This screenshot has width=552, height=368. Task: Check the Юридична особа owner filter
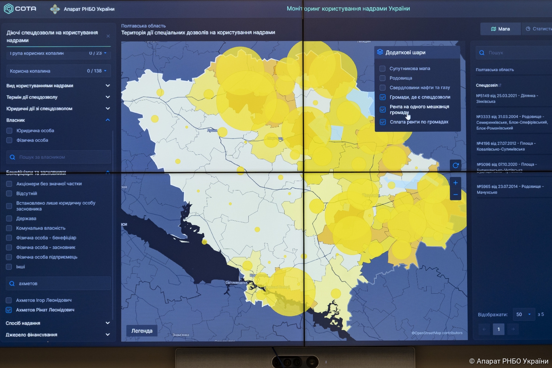9,131
